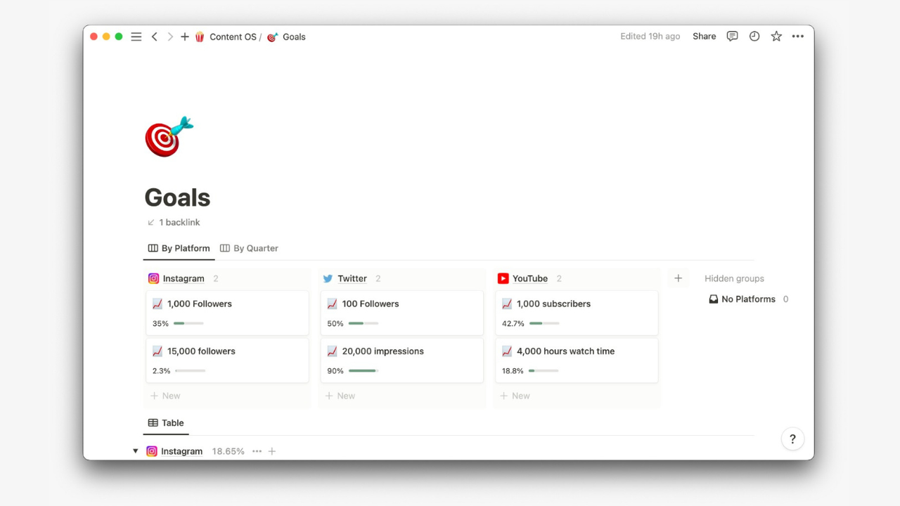The width and height of the screenshot is (900, 506).
Task: Add row to Instagram table group with plus
Action: pos(272,451)
